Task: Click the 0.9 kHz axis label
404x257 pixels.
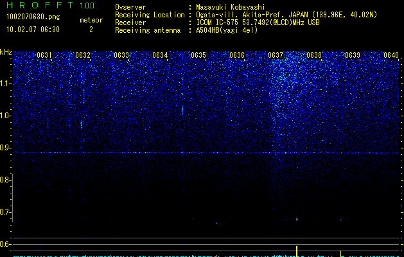Action: (5, 148)
